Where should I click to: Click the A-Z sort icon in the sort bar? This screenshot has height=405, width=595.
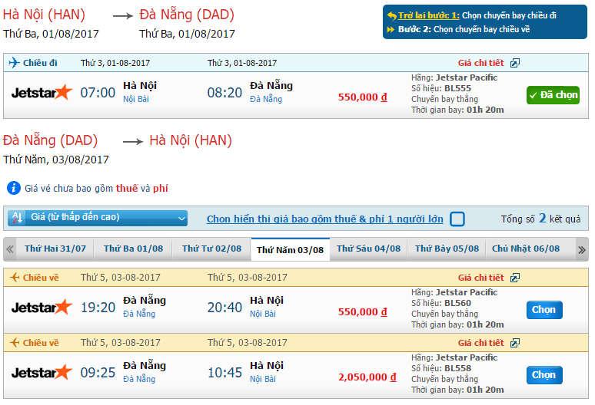[x=17, y=218]
